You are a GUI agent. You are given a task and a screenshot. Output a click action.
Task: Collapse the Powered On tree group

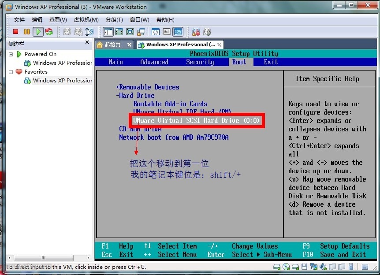click(x=11, y=54)
